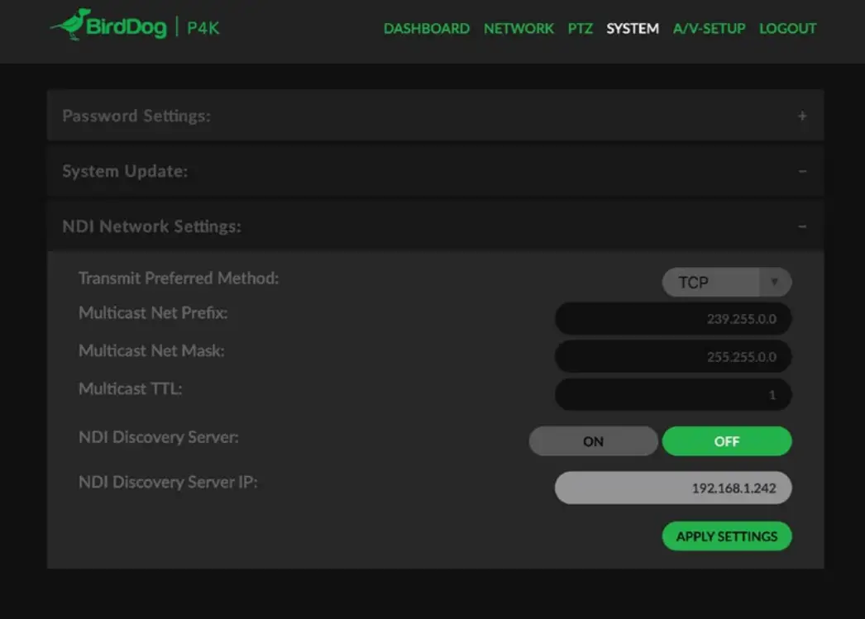
Task: Select the Multicast Net Mask value
Action: pos(672,356)
